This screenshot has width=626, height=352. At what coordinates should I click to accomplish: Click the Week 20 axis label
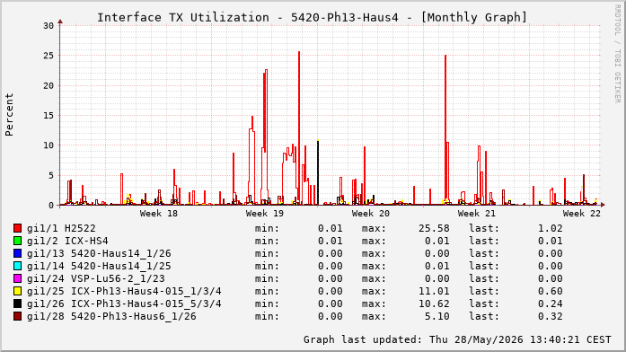pyautogui.click(x=371, y=214)
